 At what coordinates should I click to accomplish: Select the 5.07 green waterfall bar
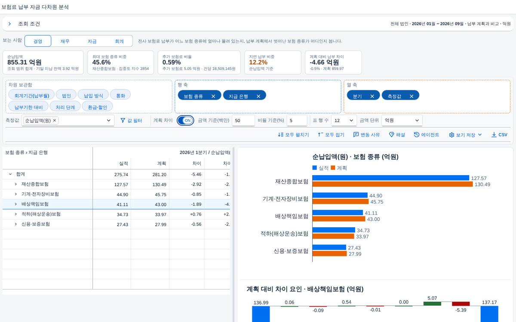(x=432, y=304)
